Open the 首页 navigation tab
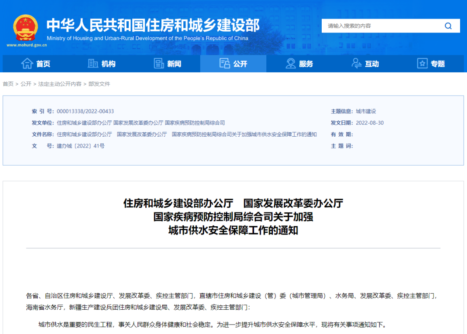Screen dimensions: 467x334 click(43, 64)
